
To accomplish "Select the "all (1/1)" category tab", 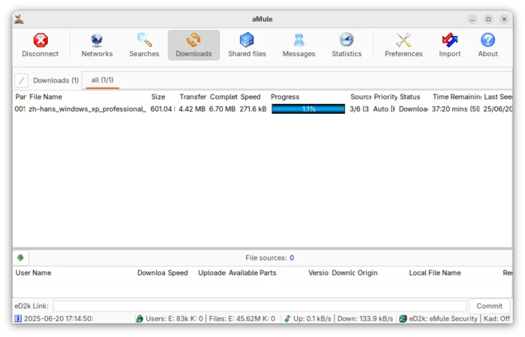I will [x=102, y=80].
